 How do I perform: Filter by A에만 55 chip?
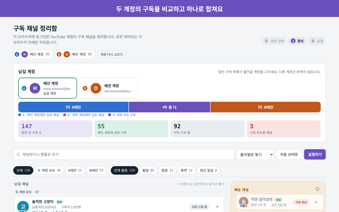75,170
